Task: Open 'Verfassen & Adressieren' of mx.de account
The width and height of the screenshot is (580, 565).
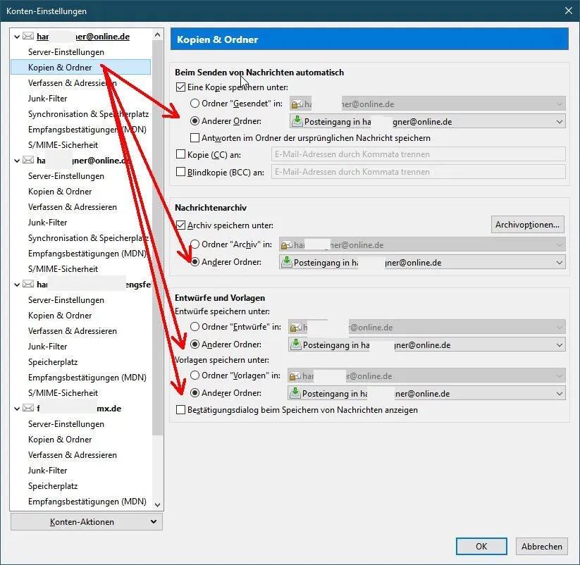Action: tap(73, 455)
